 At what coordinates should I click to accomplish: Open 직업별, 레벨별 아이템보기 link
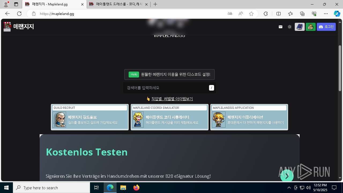[172, 99]
